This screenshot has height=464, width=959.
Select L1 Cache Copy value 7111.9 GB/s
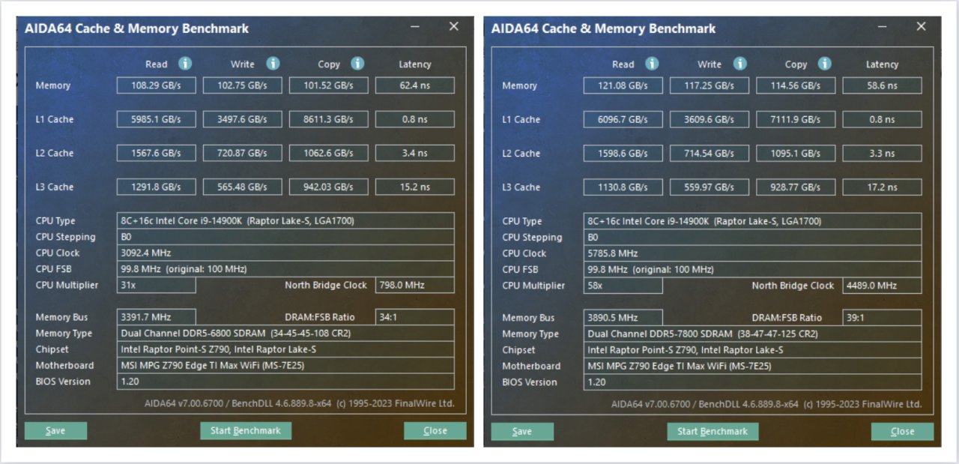coord(795,119)
